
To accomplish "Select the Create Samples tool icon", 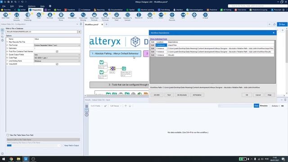I will pos(17,15).
